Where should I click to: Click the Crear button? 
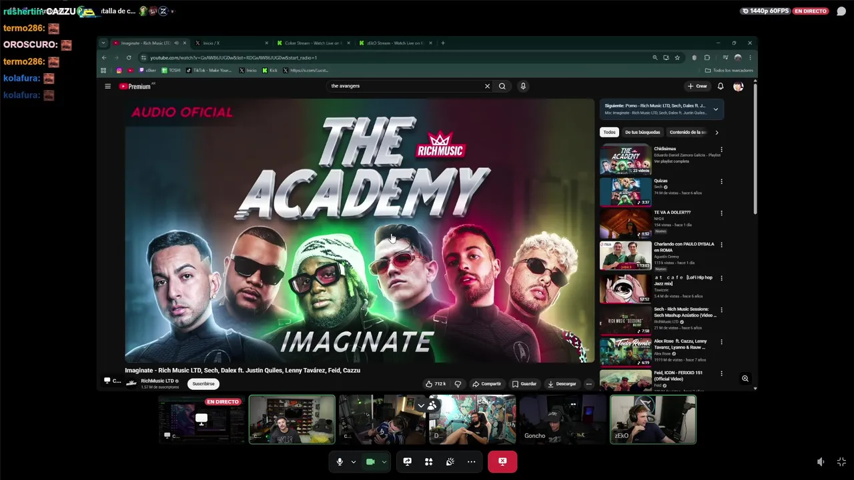(x=697, y=86)
